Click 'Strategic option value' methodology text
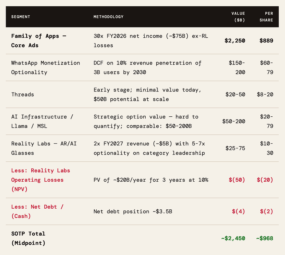This screenshot has width=285, height=255. (x=129, y=117)
